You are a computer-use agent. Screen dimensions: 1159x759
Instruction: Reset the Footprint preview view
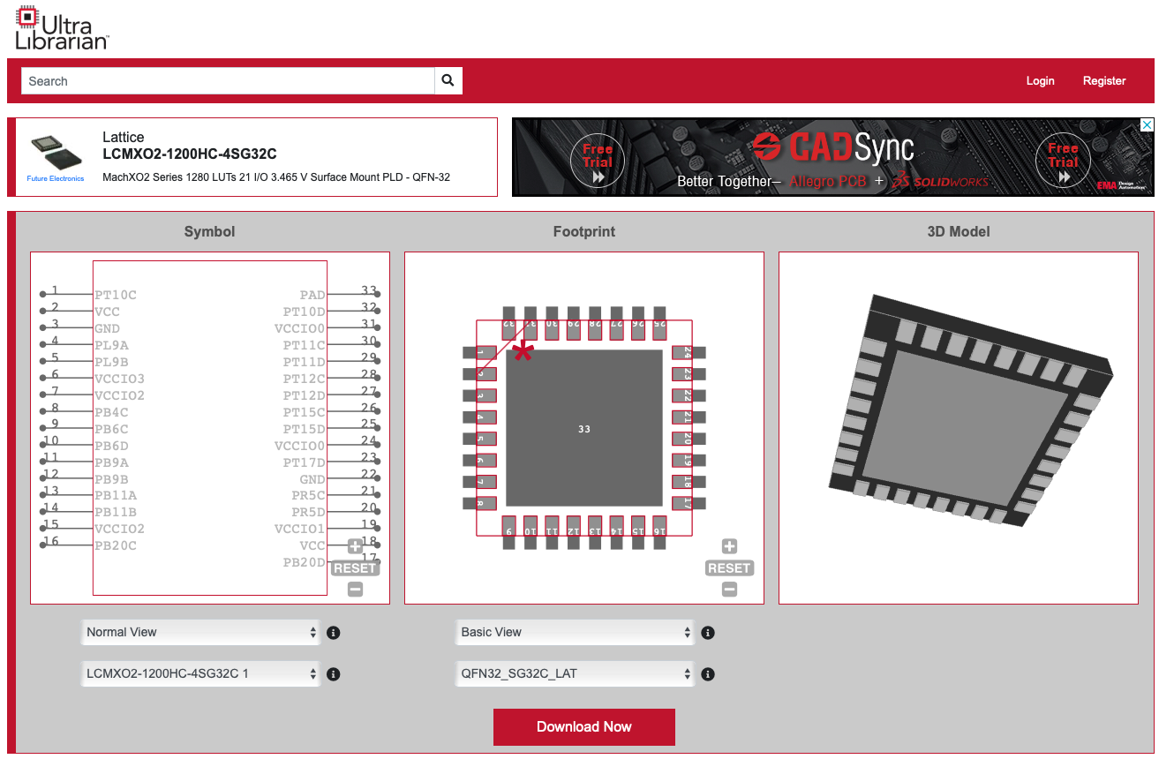coord(729,568)
